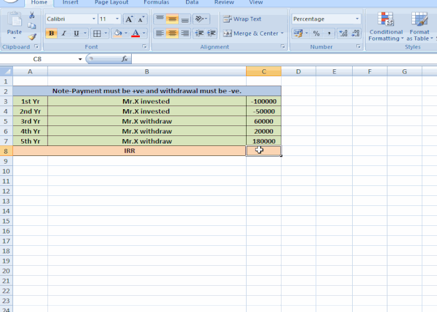Select the IRR label cell
The image size is (437, 312).
(130, 151)
